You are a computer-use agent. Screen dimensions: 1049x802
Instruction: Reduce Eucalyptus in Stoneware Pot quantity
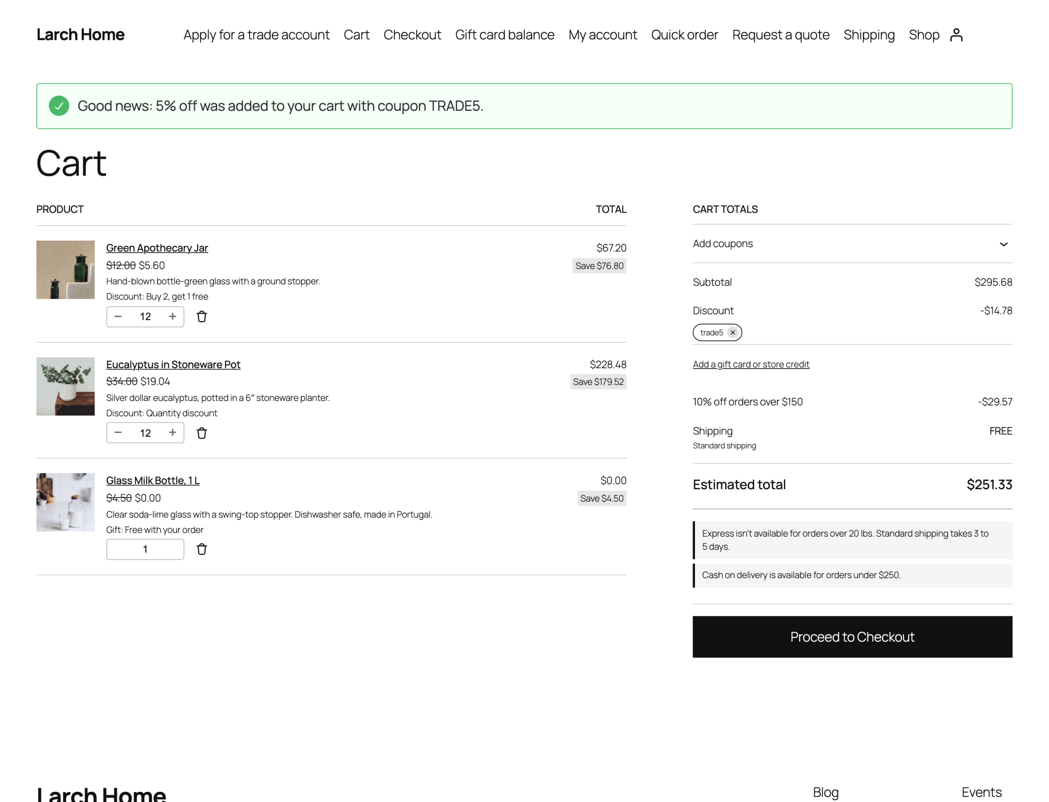click(x=118, y=433)
